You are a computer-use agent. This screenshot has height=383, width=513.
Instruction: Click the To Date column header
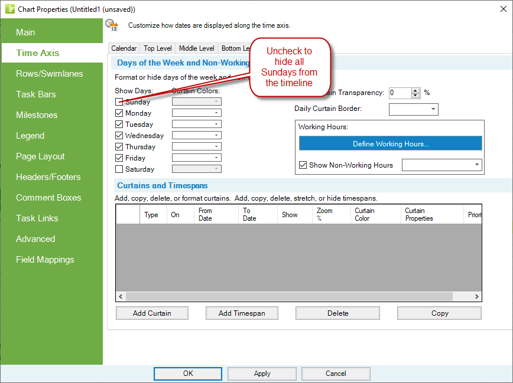click(258, 214)
